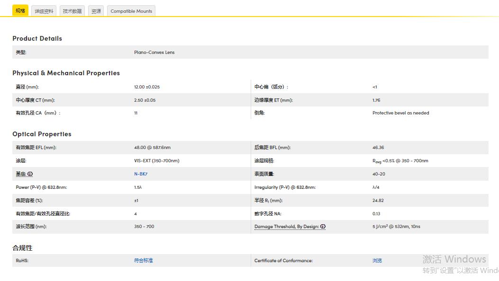Click the Damage Threshold, By Design label
The width and height of the screenshot is (499, 281).
point(286,227)
